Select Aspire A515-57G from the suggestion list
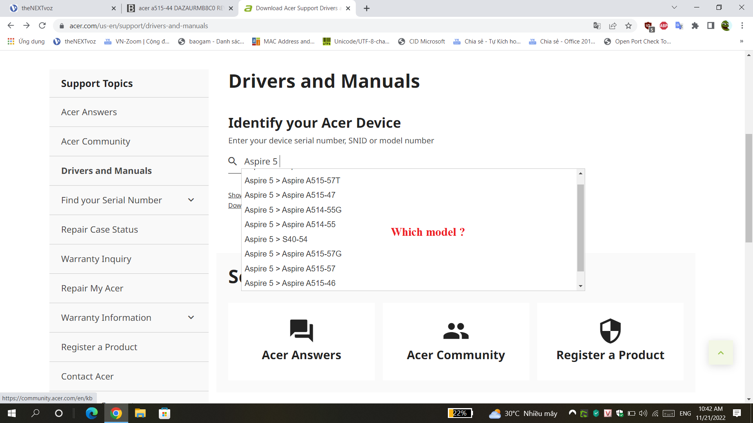 tap(293, 254)
